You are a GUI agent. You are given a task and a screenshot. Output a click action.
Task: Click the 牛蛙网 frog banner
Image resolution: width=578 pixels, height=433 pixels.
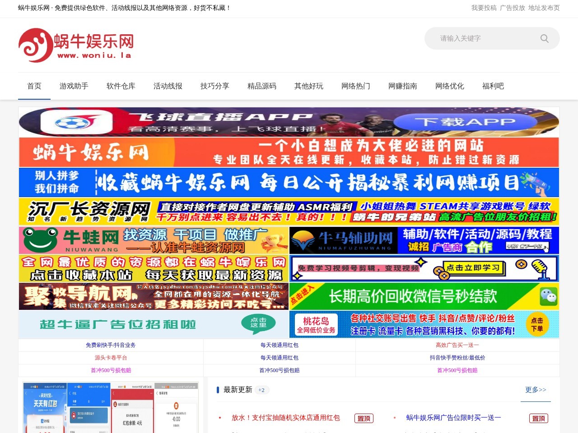pyautogui.click(x=154, y=240)
